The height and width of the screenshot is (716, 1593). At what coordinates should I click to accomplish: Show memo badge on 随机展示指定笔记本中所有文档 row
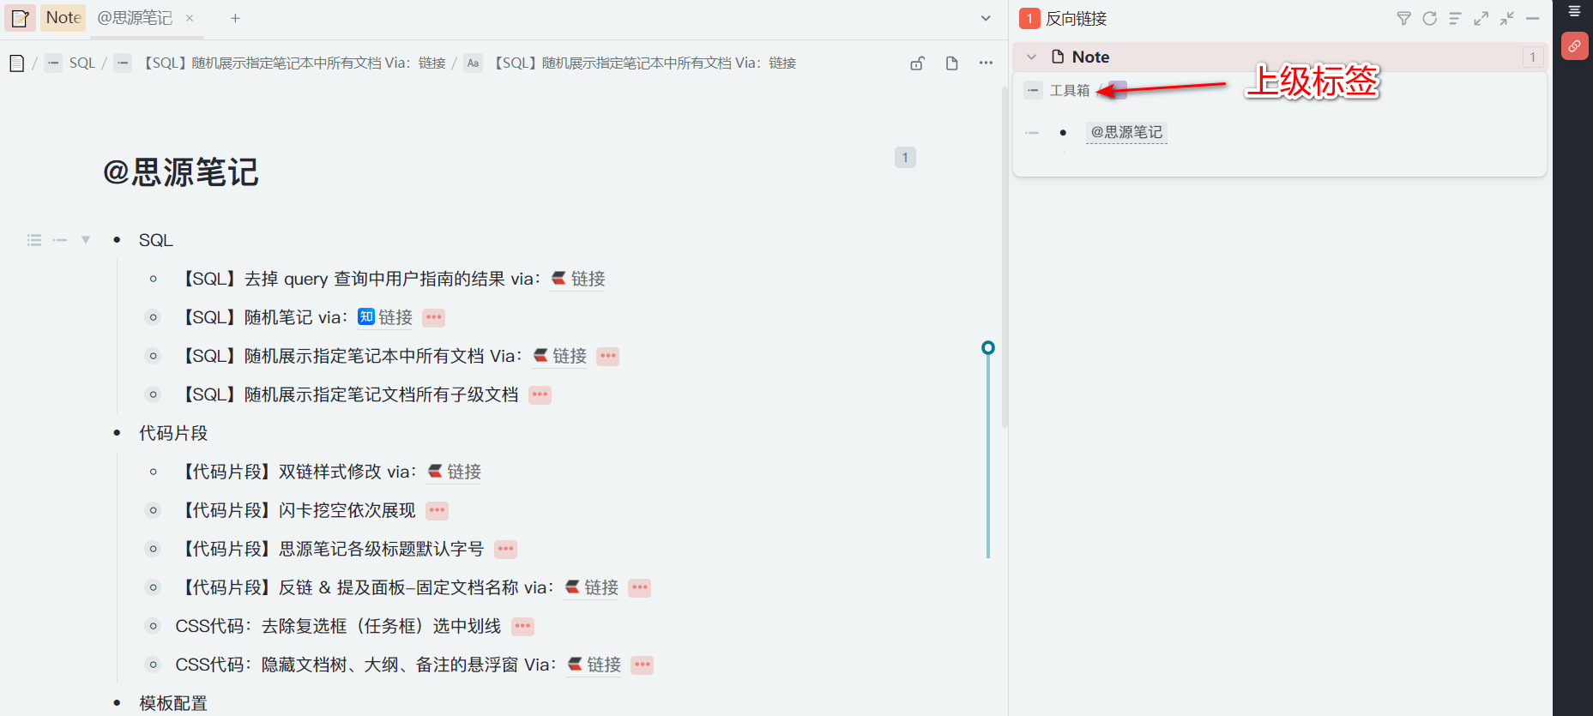(x=608, y=357)
